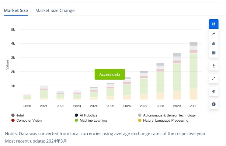The image size is (226, 146).
Task: Toggle Natural Language Processing legend entry
Action: pos(163,121)
